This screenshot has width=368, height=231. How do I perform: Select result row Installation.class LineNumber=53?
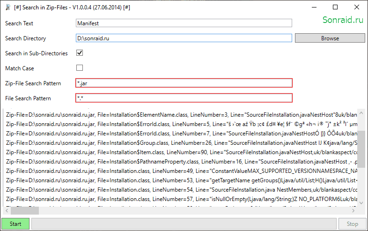point(180,180)
